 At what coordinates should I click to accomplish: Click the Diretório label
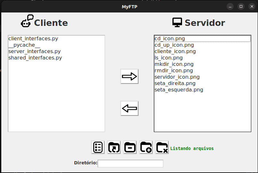(x=86, y=163)
